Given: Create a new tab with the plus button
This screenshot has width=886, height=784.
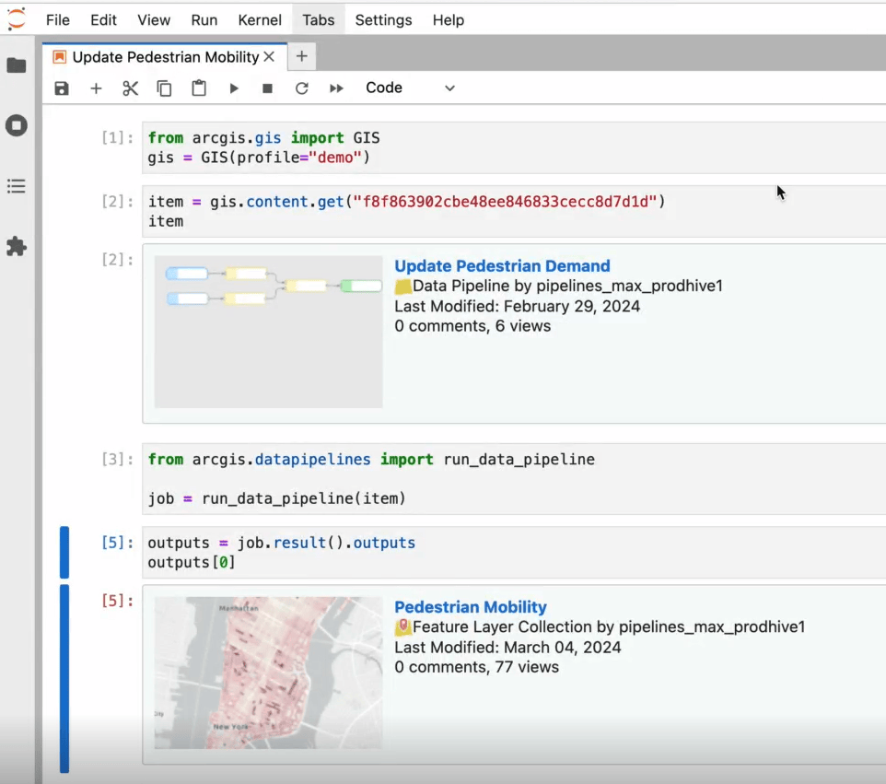Looking at the screenshot, I should point(301,56).
